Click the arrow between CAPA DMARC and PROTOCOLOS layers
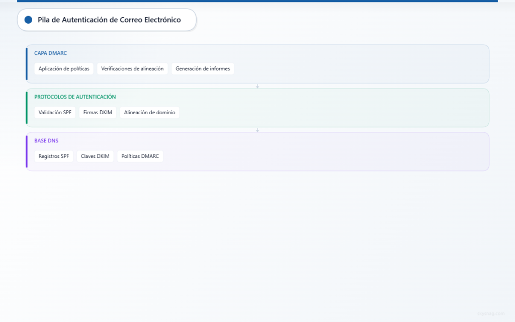This screenshot has width=515, height=322. pos(257,86)
